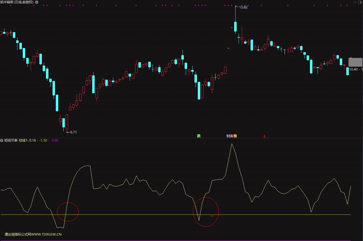Click the purple -3.00 indicator value

pyautogui.click(x=54, y=140)
